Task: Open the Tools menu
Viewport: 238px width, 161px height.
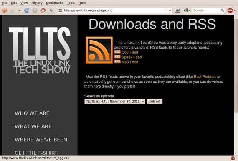Action: click(x=71, y=3)
